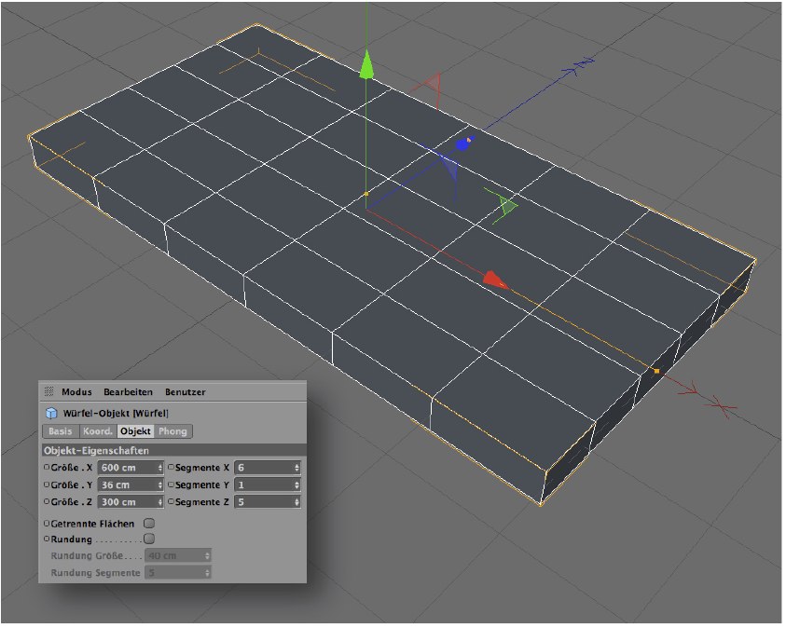
Task: Click the keyframe circle beside Segmente Z
Action: (170, 502)
